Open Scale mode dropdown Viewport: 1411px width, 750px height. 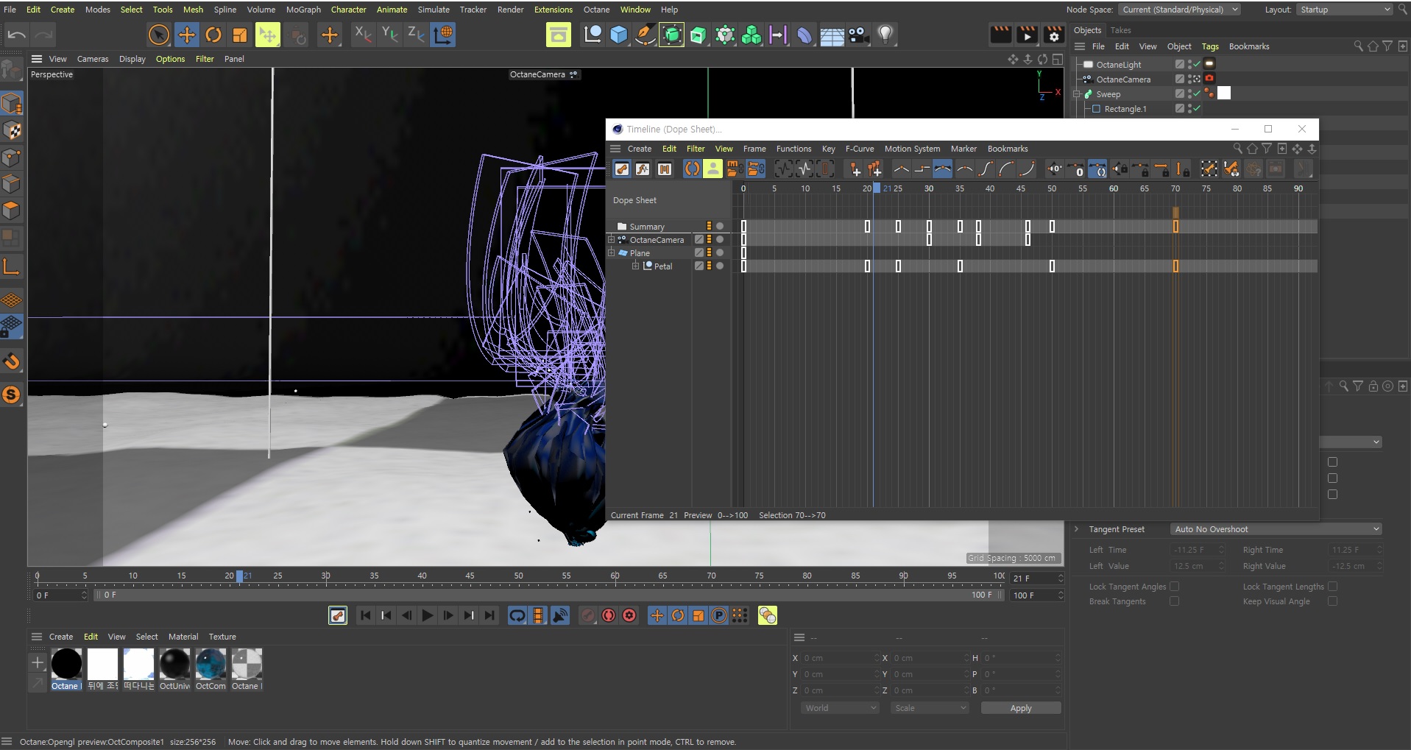(x=930, y=708)
